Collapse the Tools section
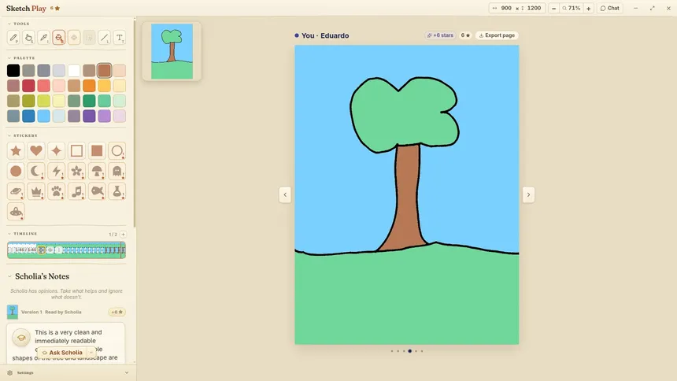677x381 pixels. 9,24
